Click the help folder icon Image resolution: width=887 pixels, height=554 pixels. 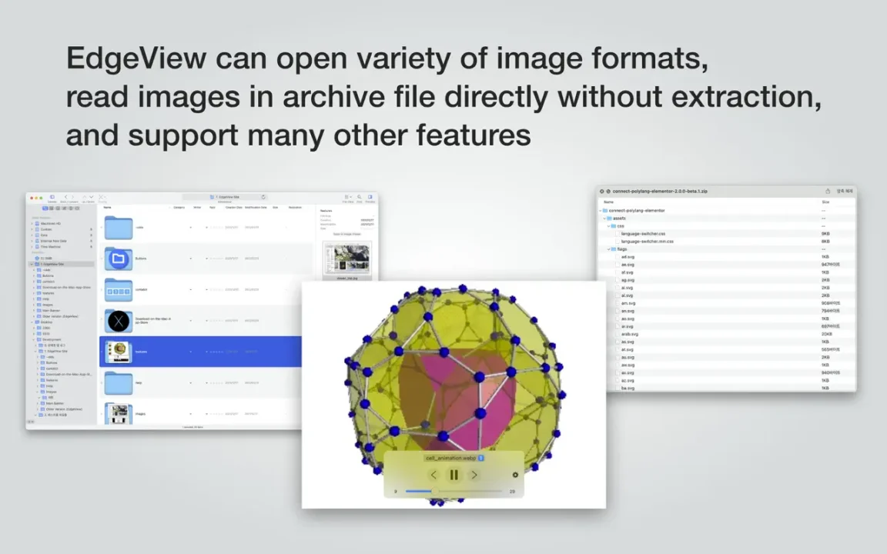[x=119, y=382]
